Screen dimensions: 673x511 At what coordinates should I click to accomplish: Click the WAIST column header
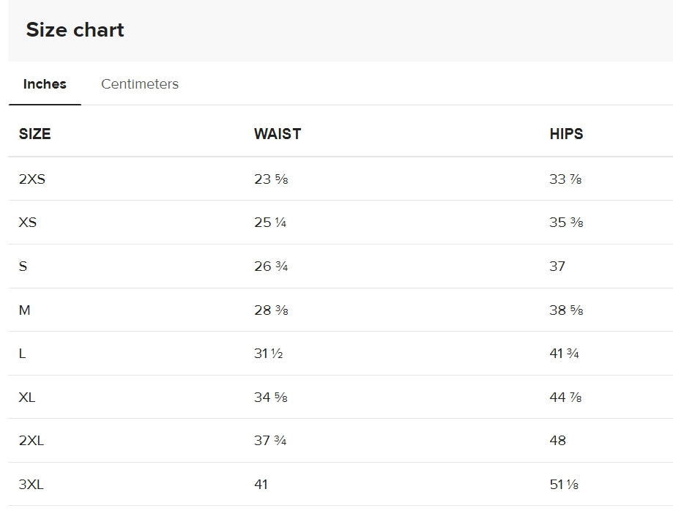pyautogui.click(x=277, y=134)
